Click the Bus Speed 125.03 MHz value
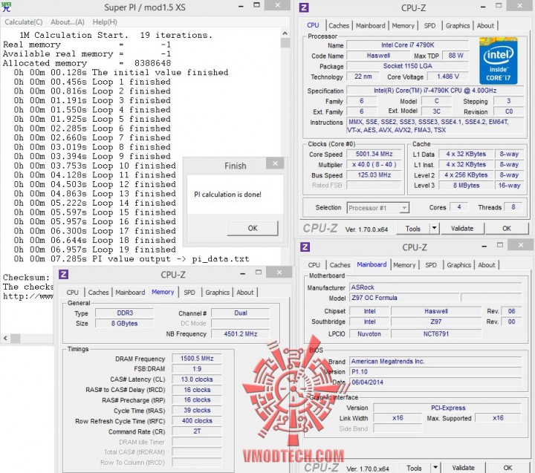This screenshot has height=473, width=535. point(374,175)
